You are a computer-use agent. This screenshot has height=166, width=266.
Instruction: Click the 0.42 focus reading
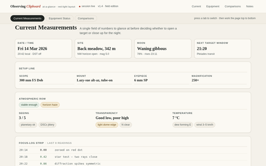43,157
